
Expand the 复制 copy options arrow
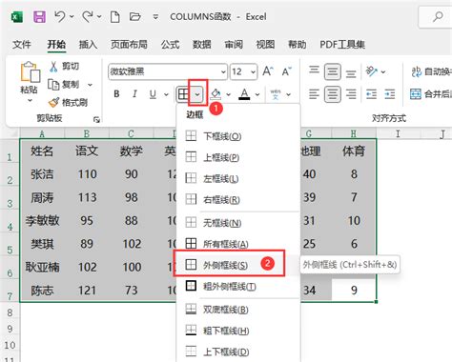(90, 85)
